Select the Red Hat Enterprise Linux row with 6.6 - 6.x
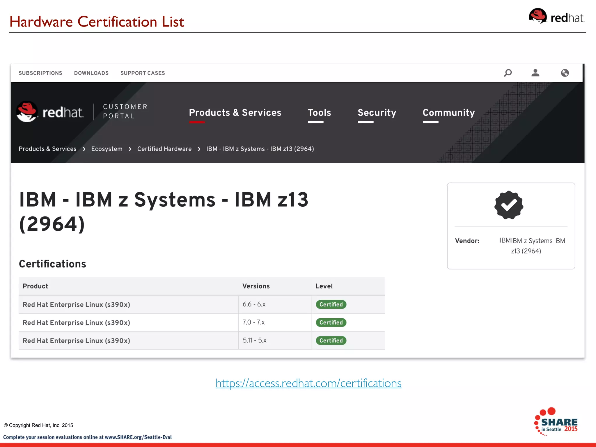 [202, 304]
